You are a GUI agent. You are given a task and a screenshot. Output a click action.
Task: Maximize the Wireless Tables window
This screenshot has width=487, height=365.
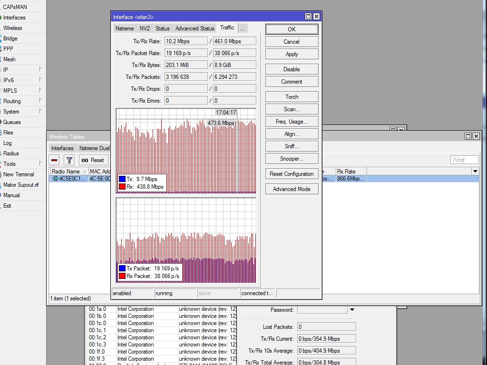468,136
